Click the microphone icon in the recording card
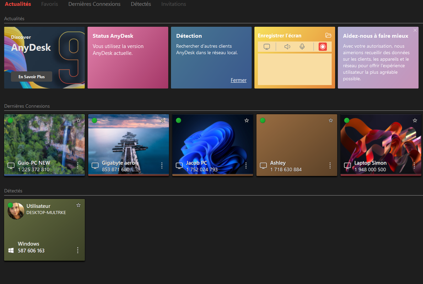The width and height of the screenshot is (423, 284). [302, 47]
